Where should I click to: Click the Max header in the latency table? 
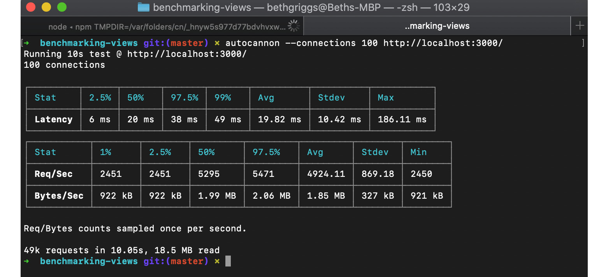[x=385, y=97]
